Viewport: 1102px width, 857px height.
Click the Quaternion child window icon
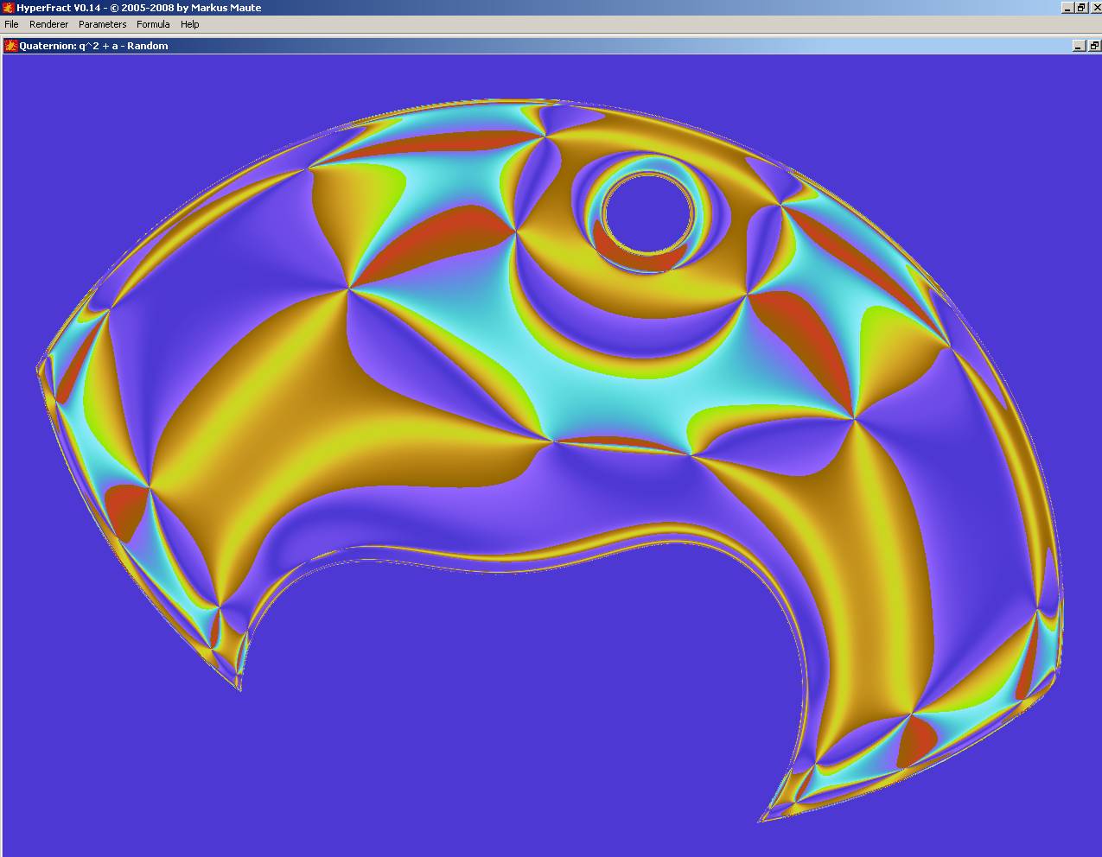(x=11, y=46)
